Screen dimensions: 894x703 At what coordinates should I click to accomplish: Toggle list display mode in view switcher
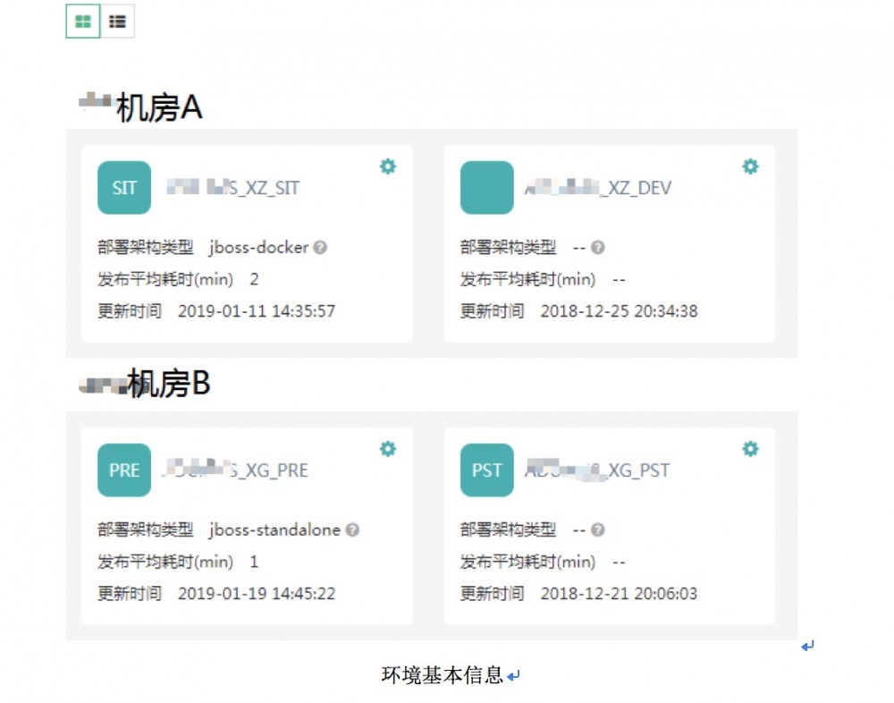point(116,21)
